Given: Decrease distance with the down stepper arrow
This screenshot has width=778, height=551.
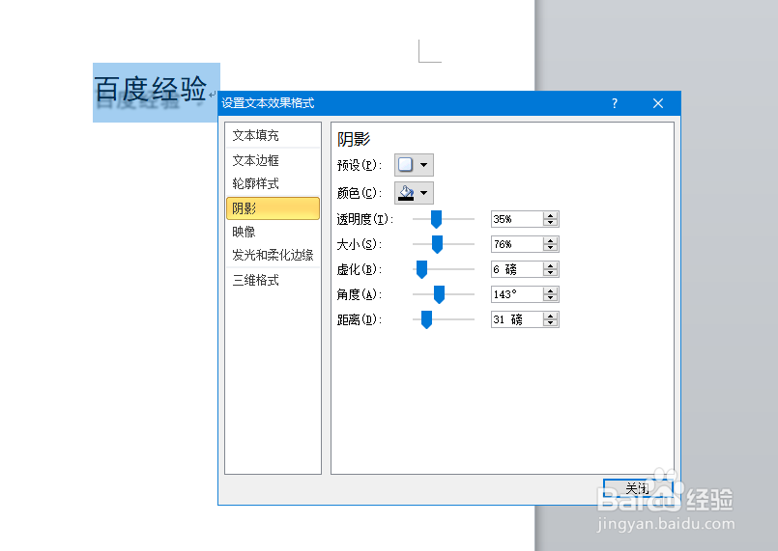Looking at the screenshot, I should coord(551,323).
